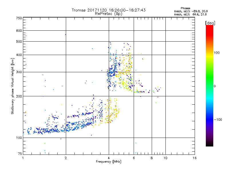Screen dimensions: 229x172
Task: Click the y-axis label '200'
Action: point(19,96)
